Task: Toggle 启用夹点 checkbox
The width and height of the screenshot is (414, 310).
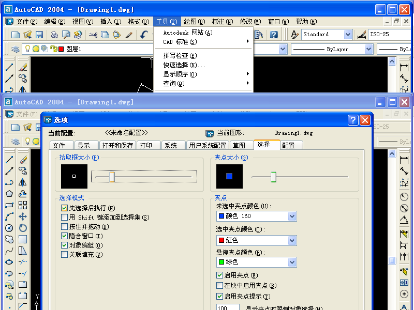Action: (219, 275)
